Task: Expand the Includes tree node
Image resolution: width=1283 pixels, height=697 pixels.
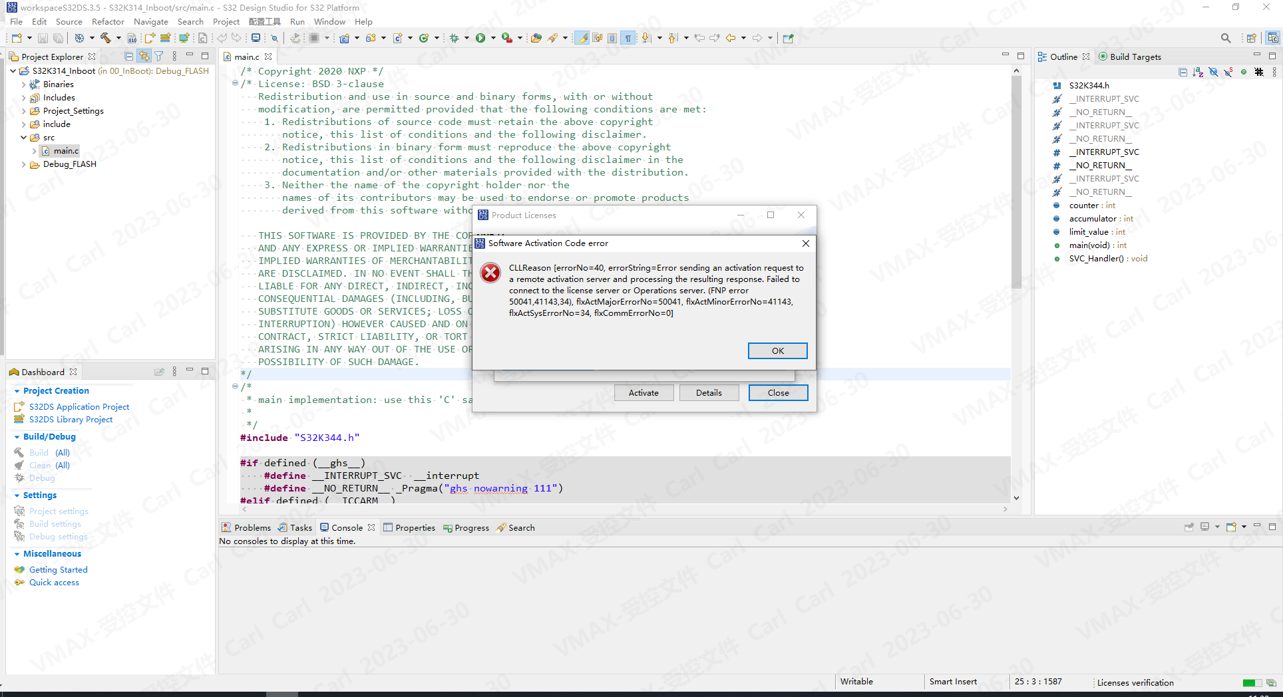Action: pos(23,97)
